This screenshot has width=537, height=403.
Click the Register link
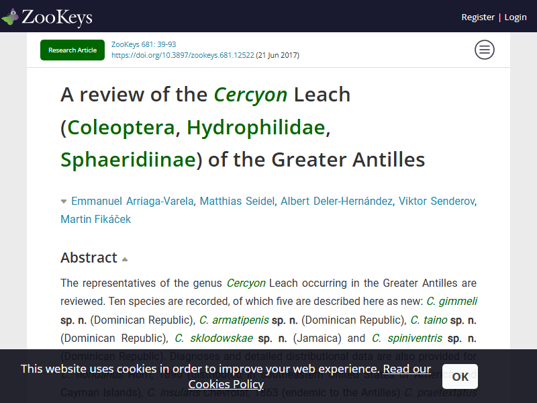pyautogui.click(x=478, y=17)
